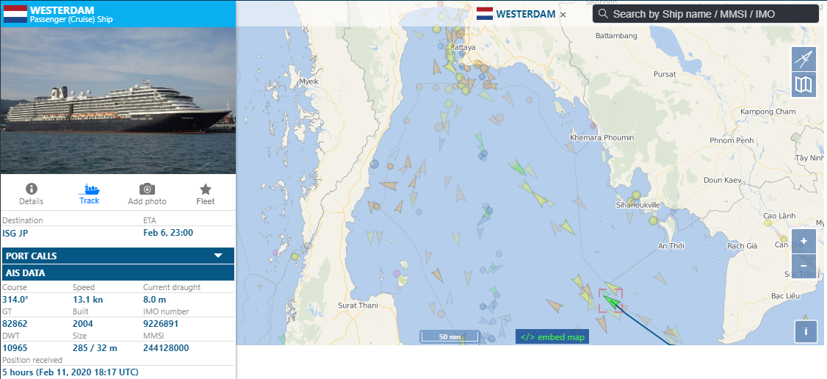Select the size value 285 / 32 m
Viewport: 827px width, 379px height.
[95, 348]
